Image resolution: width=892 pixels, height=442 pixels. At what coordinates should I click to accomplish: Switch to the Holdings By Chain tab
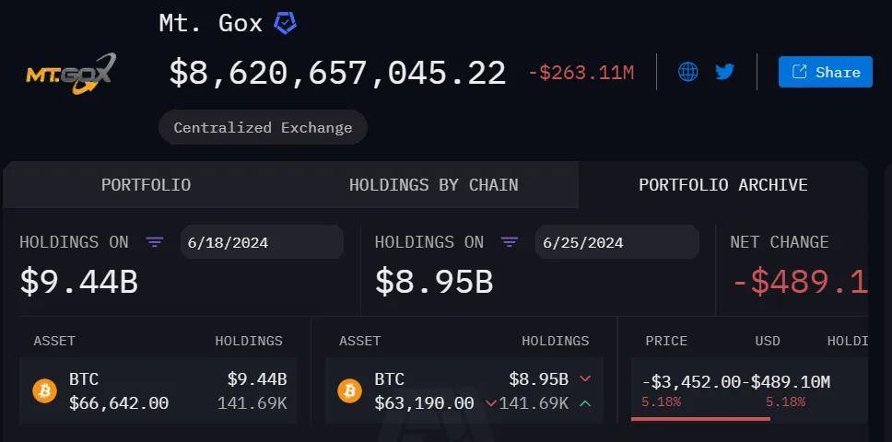coord(433,185)
